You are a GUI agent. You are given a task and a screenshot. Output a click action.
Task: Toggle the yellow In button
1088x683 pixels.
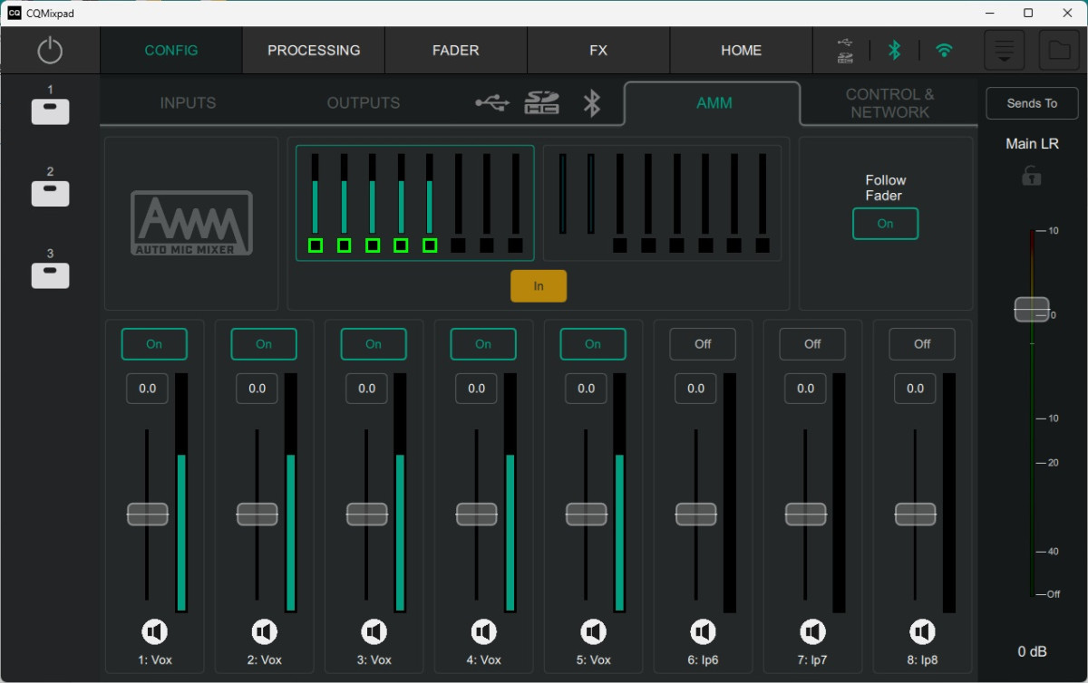pos(539,286)
